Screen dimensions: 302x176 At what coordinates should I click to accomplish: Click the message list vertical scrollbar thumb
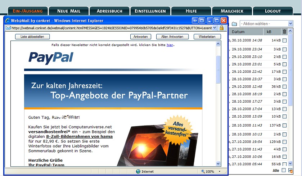point(290,70)
